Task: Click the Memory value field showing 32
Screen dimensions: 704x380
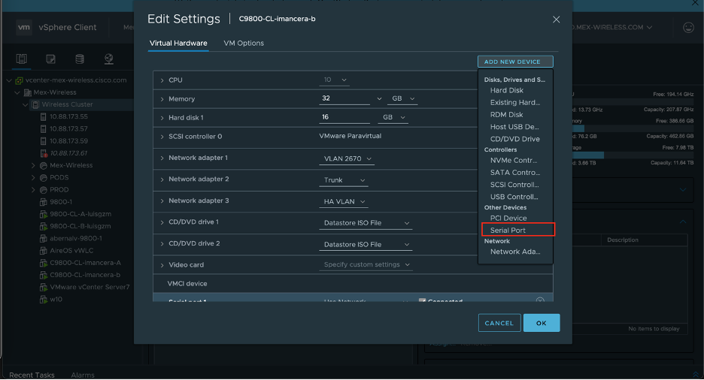Action: point(344,98)
